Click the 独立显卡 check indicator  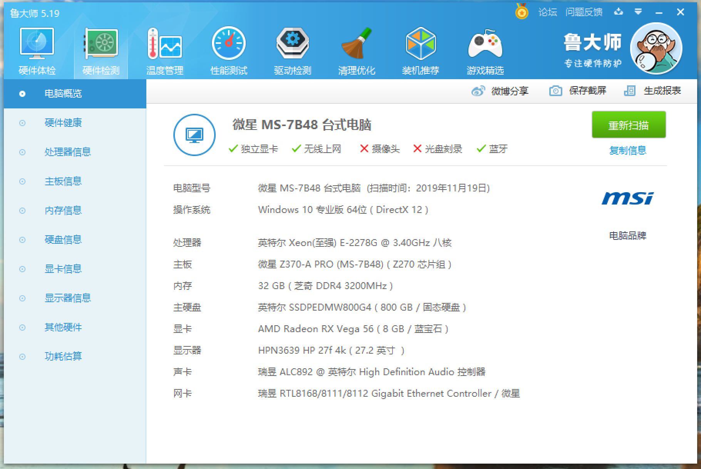point(253,149)
